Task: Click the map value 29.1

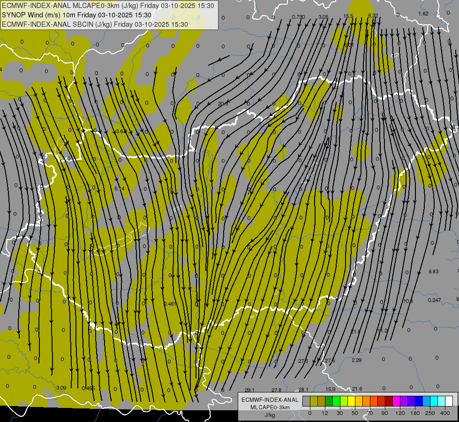Action: (x=249, y=390)
